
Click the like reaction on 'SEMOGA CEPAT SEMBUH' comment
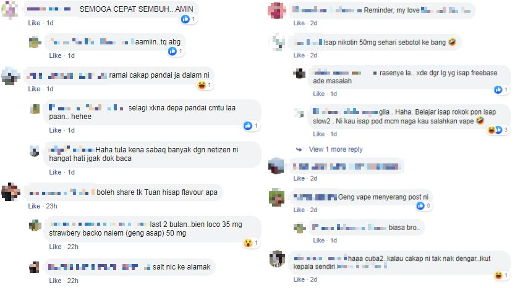(185, 19)
